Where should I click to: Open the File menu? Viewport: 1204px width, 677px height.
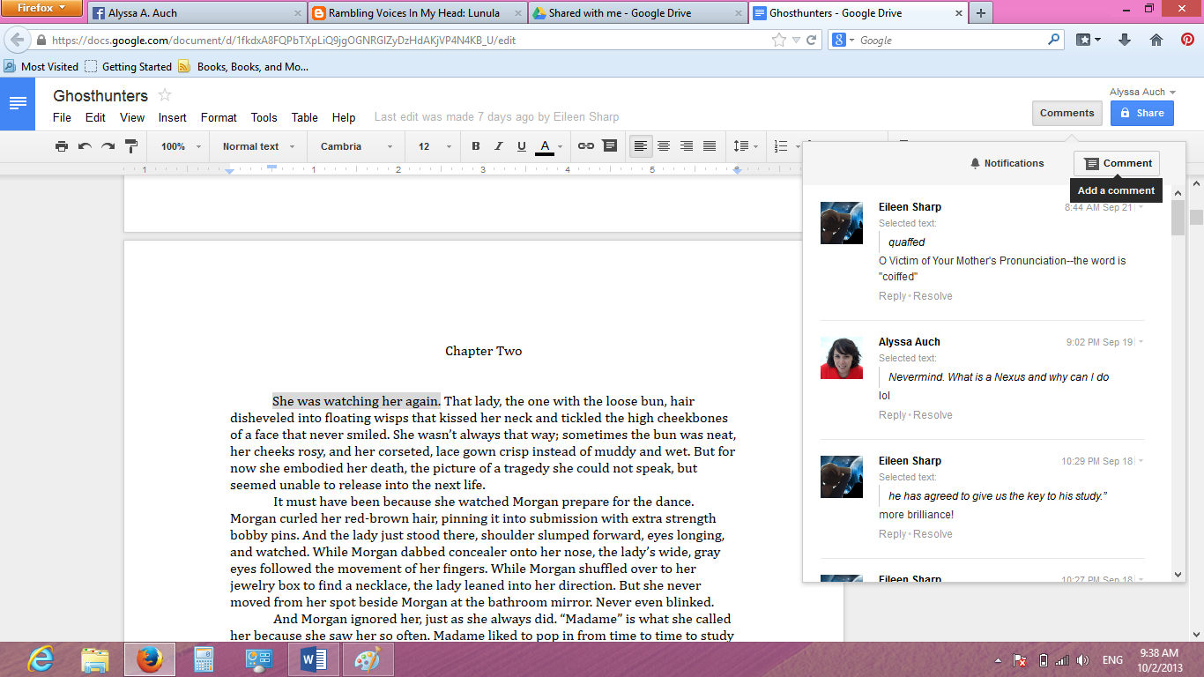point(62,117)
